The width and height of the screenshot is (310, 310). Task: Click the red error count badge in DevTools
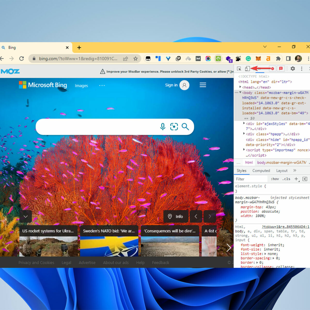pos(272,69)
